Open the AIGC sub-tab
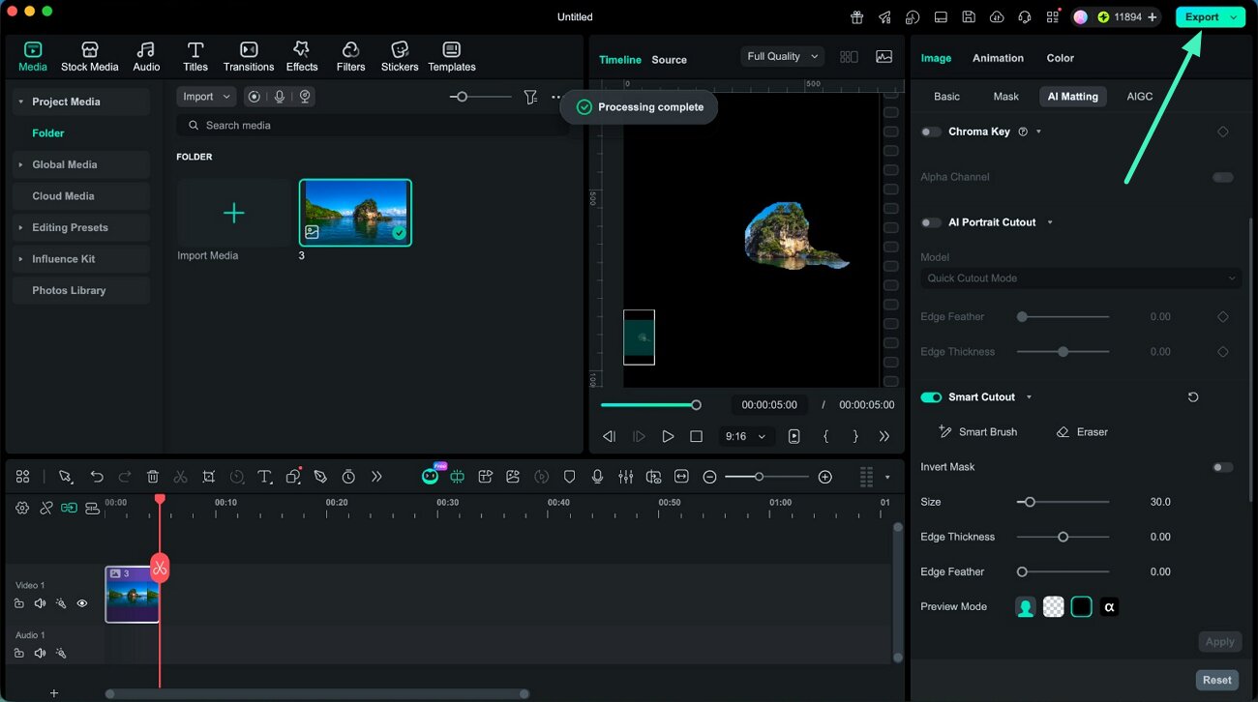 coord(1140,97)
